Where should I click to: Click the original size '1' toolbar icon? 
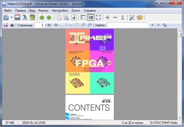point(122,18)
